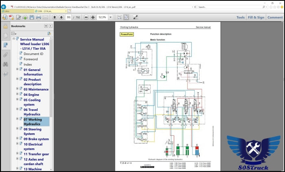285x172 pixels.
Task: Click the page number input field
Action: [69, 17]
